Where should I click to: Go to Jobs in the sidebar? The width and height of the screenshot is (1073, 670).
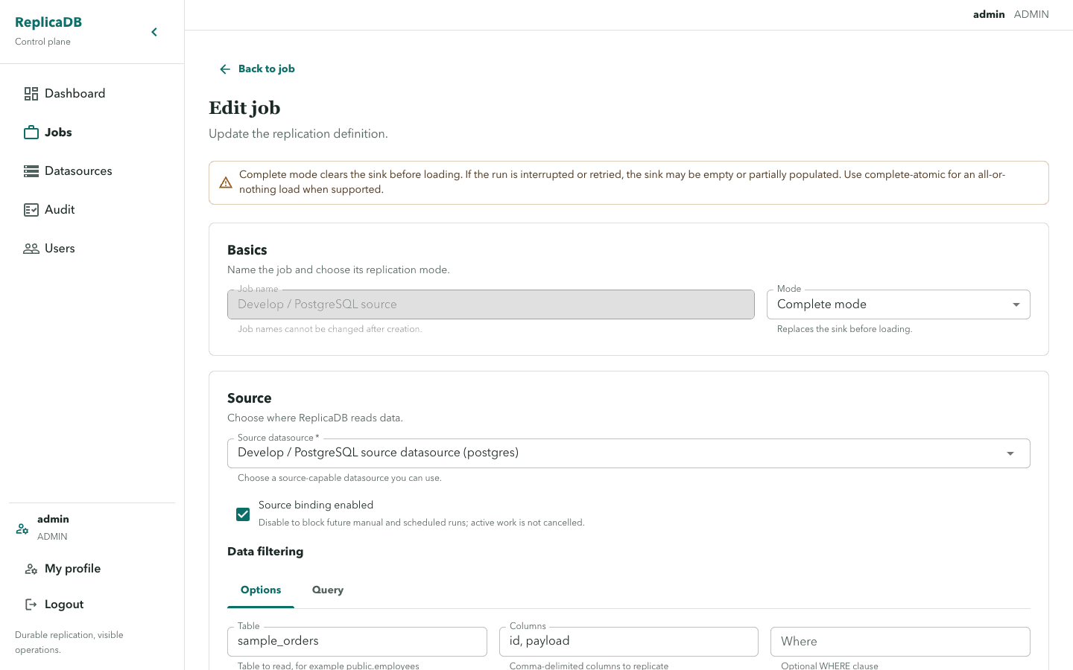click(92, 133)
